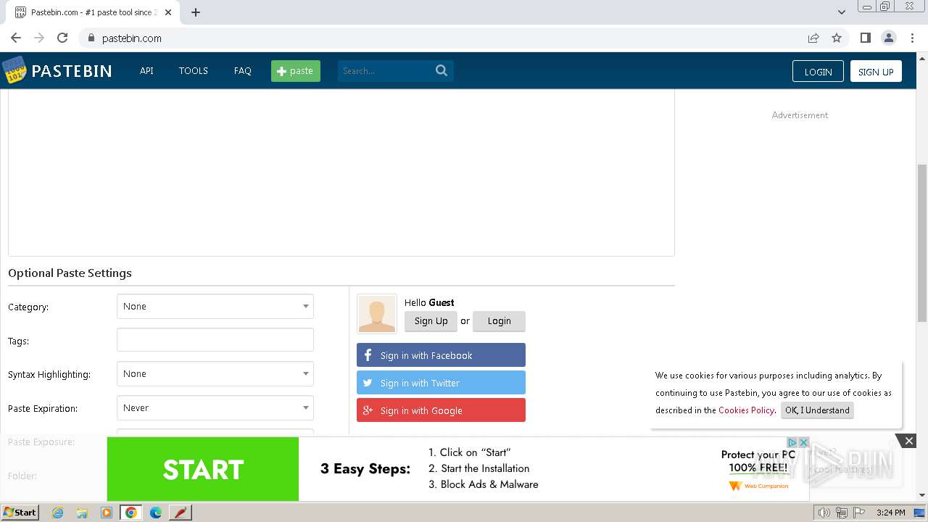Click the taskbar clock showing 3:24 PM
The height and width of the screenshot is (522, 928).
coord(890,513)
